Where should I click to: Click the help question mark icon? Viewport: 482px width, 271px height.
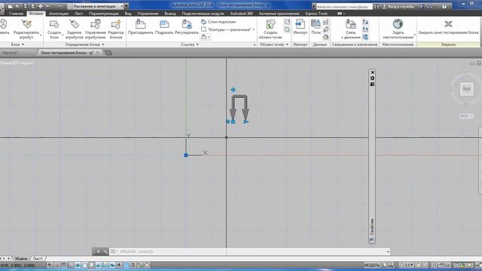[x=444, y=6]
